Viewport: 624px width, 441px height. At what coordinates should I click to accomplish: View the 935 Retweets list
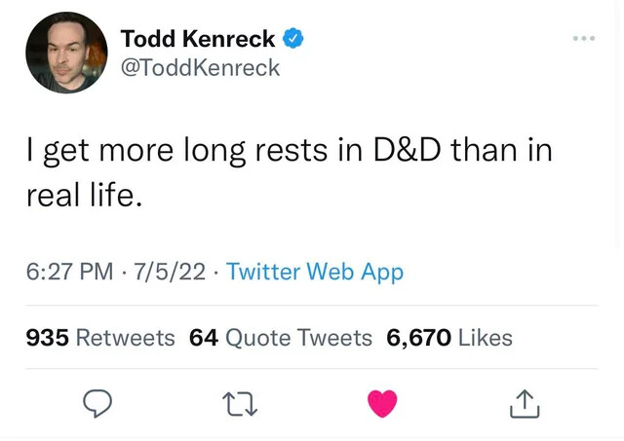(100, 338)
